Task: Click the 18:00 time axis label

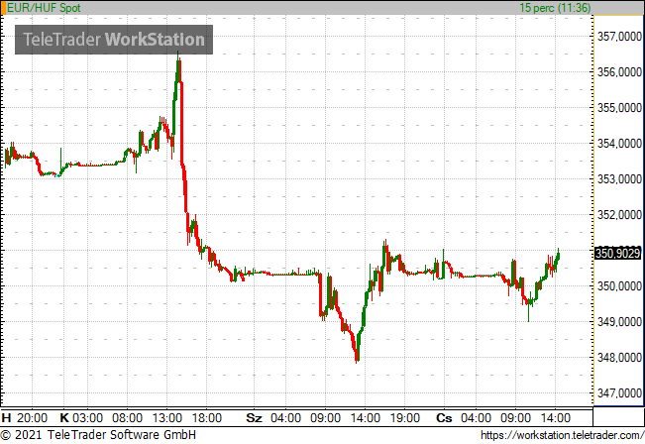Action: pyautogui.click(x=207, y=418)
